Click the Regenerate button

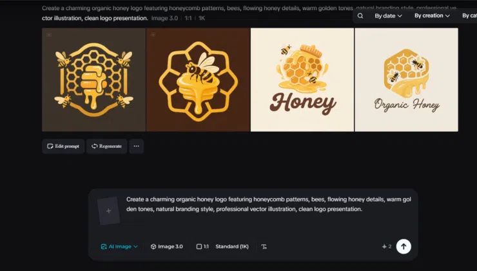coord(106,146)
